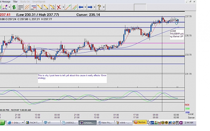Switch to the 168562 taskbar window

click(x=69, y=123)
